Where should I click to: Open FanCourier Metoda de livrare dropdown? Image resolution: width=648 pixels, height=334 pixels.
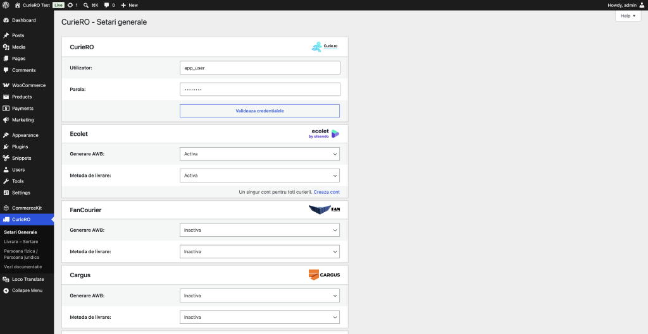259,251
